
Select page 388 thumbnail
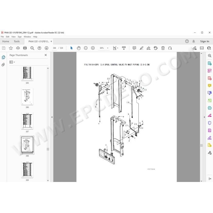click(x=27, y=145)
